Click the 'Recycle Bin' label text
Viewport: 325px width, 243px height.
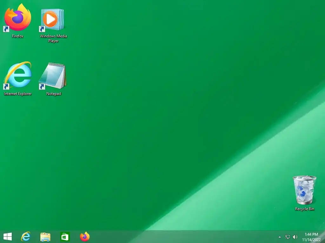pyautogui.click(x=304, y=209)
